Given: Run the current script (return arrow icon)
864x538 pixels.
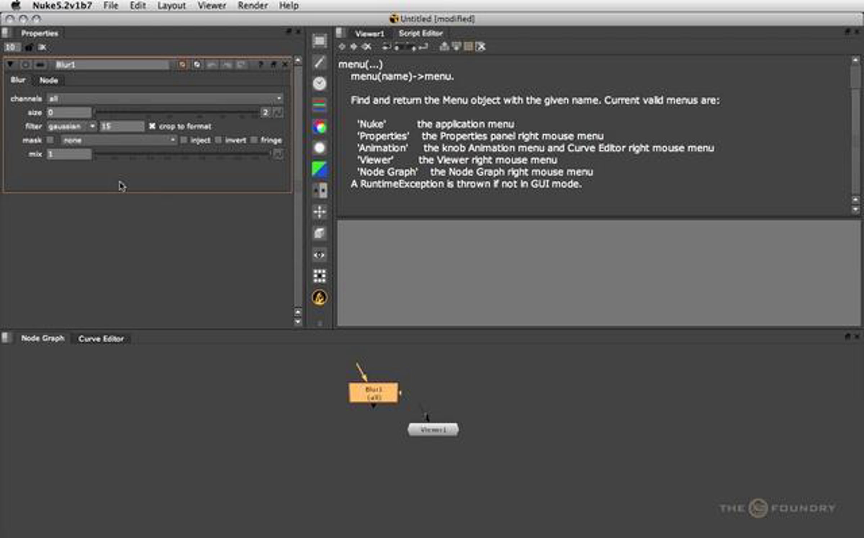Looking at the screenshot, I should click(x=423, y=46).
